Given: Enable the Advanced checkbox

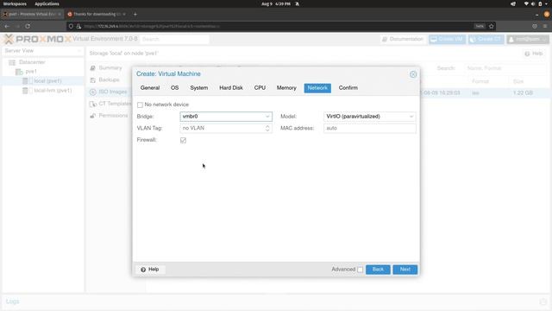Looking at the screenshot, I should click(x=360, y=270).
